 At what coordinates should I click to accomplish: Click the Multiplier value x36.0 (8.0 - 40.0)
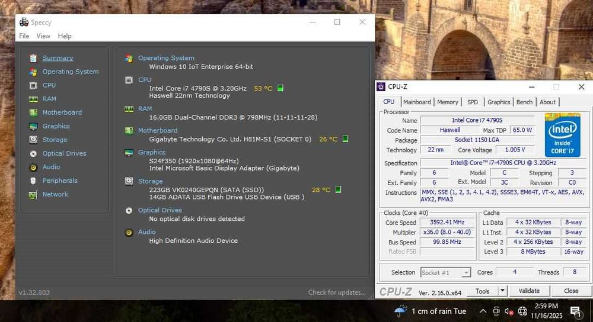447,232
